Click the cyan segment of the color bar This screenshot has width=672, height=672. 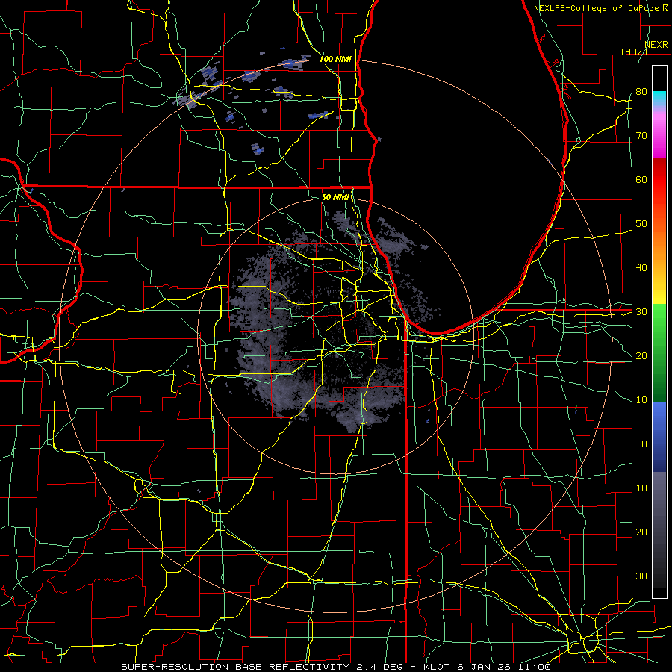click(x=659, y=99)
